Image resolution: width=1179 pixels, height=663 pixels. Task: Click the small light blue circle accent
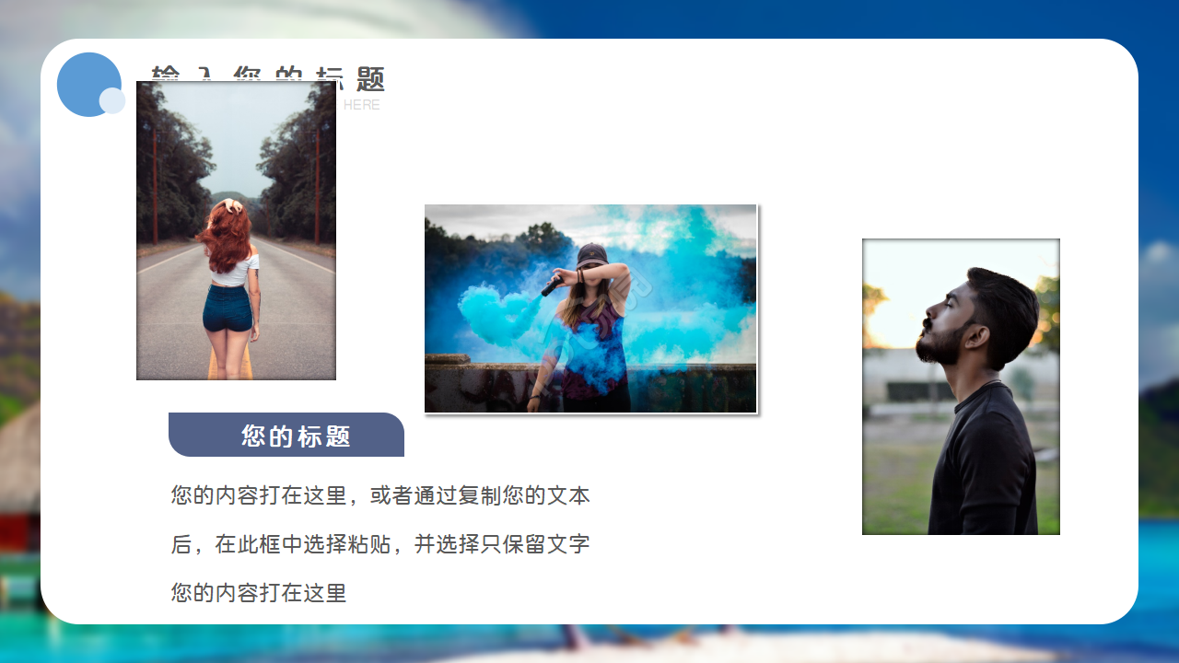(x=114, y=101)
